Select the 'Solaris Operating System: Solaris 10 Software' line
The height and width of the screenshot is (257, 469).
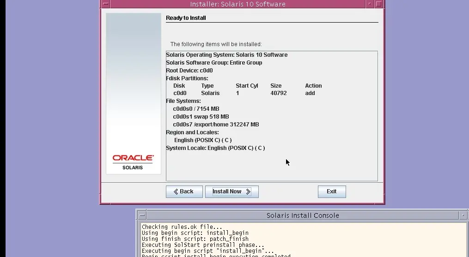tap(227, 55)
